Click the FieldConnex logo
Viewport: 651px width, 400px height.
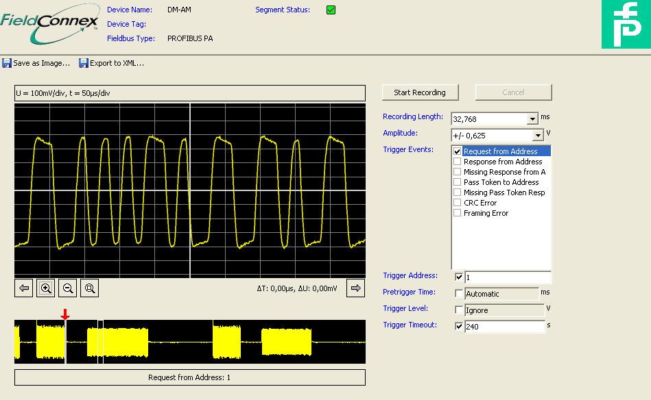click(x=49, y=24)
